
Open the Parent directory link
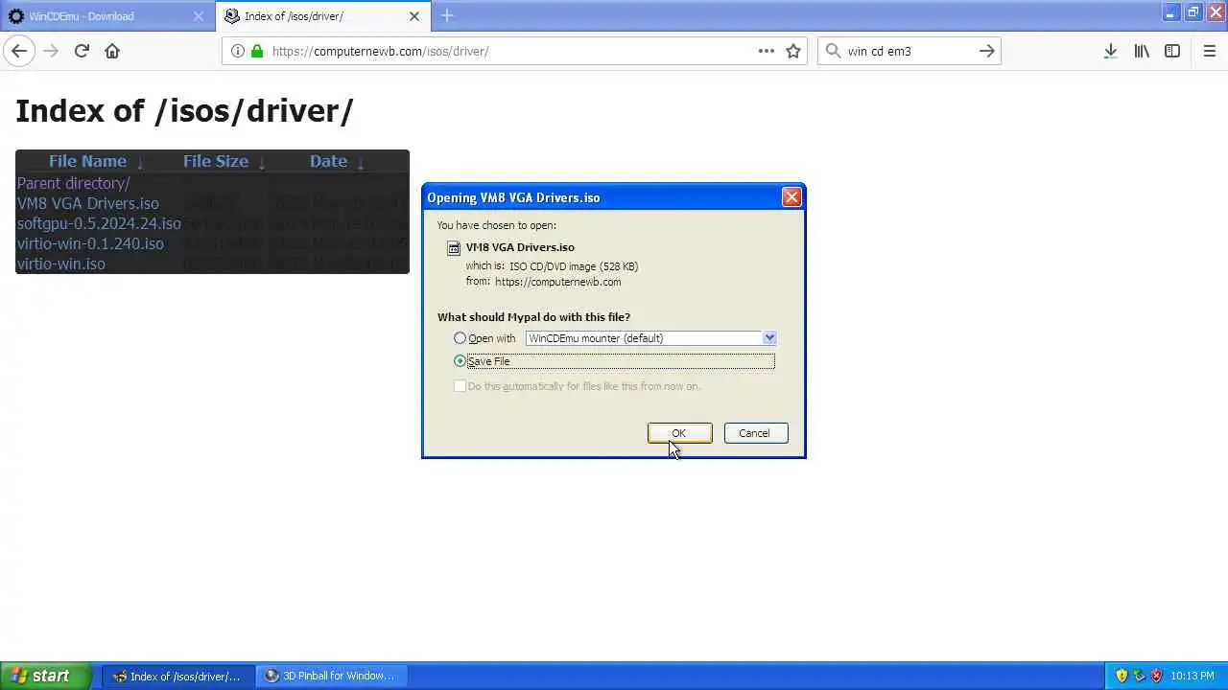pyautogui.click(x=73, y=183)
